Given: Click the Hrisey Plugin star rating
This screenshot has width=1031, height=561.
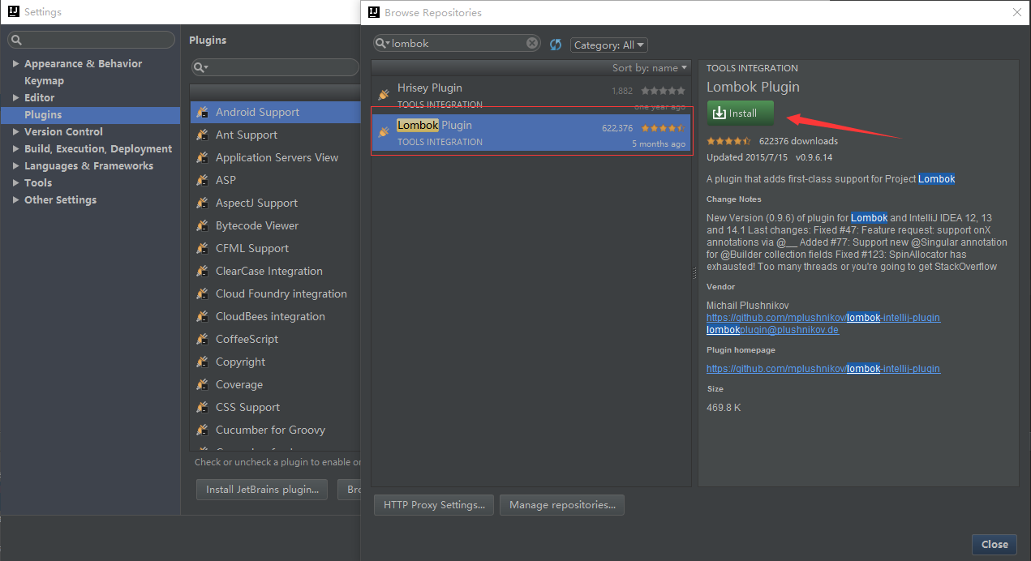Looking at the screenshot, I should coord(663,91).
